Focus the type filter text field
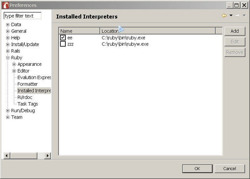This screenshot has height=179, width=250. coord(22,16)
